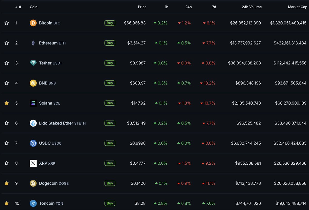Sort by 1h change header
Screen dimensions: 309x210
[x=166, y=7]
